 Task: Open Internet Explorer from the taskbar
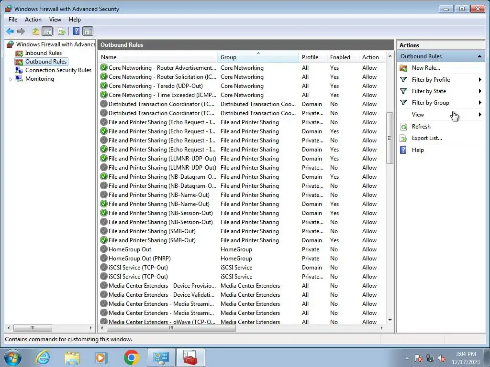tap(43, 357)
